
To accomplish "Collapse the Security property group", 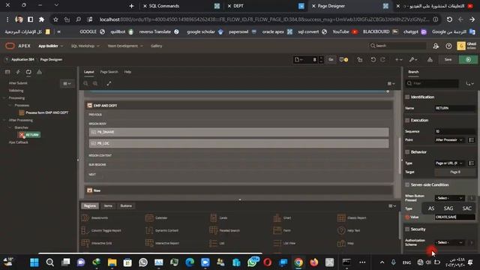I will (407, 229).
